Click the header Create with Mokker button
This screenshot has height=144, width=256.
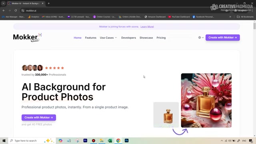222,38
